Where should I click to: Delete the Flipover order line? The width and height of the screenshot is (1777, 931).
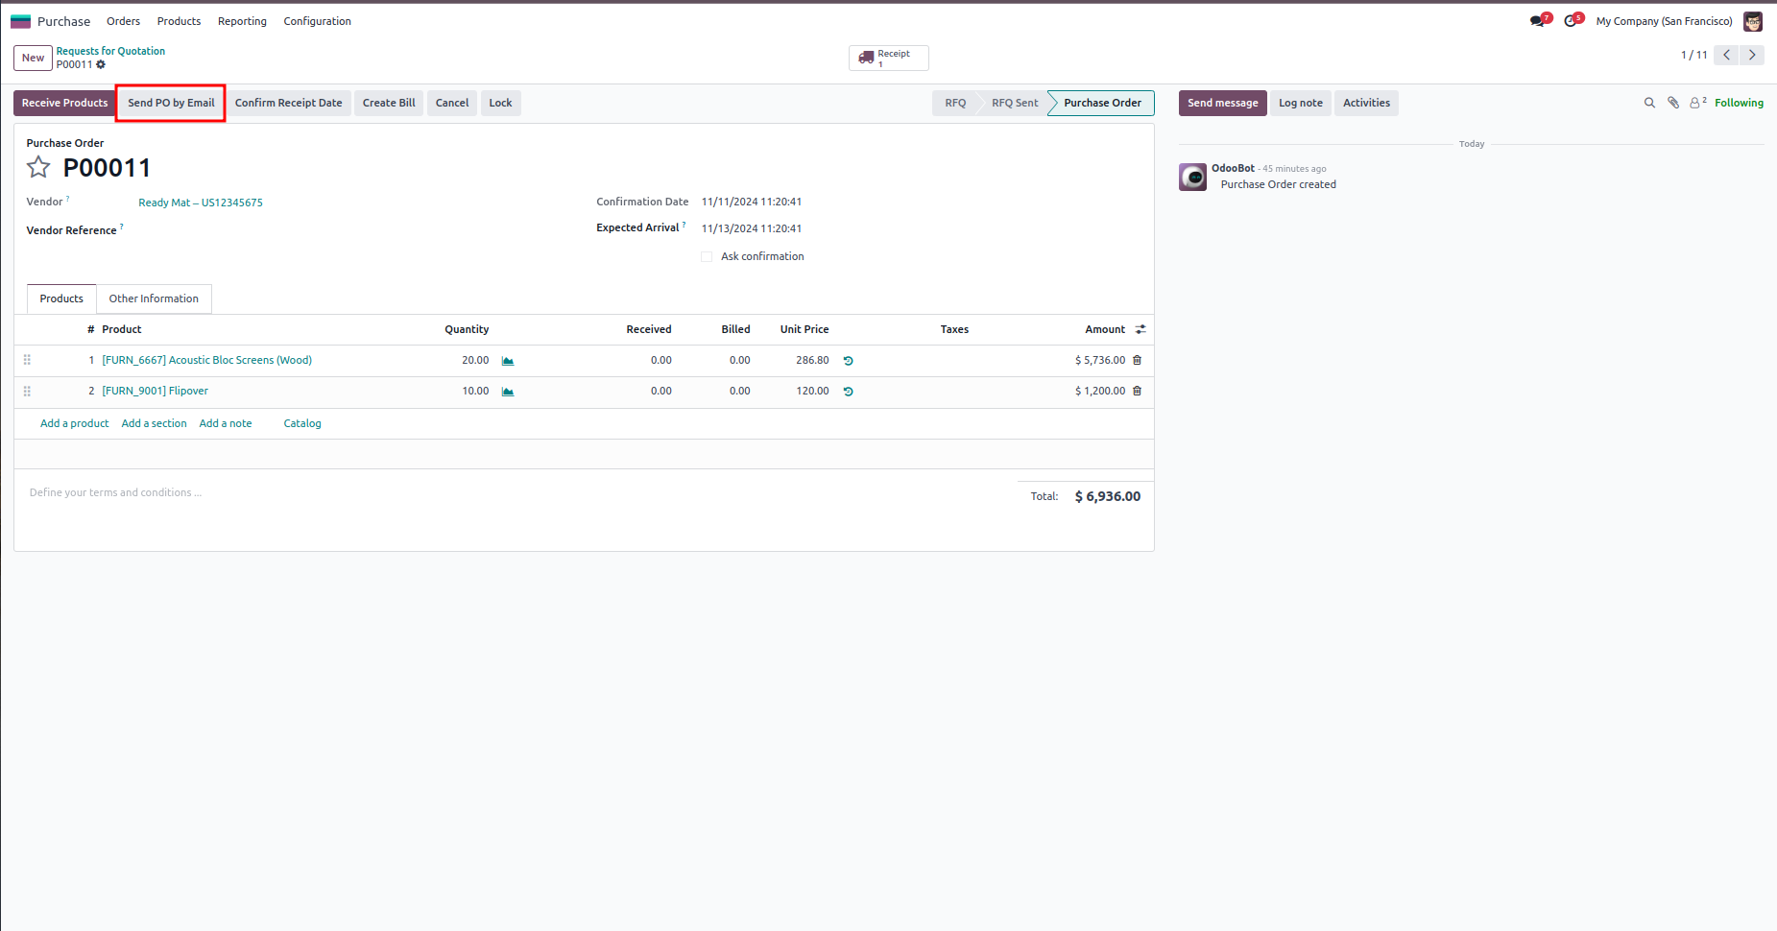[x=1138, y=391]
